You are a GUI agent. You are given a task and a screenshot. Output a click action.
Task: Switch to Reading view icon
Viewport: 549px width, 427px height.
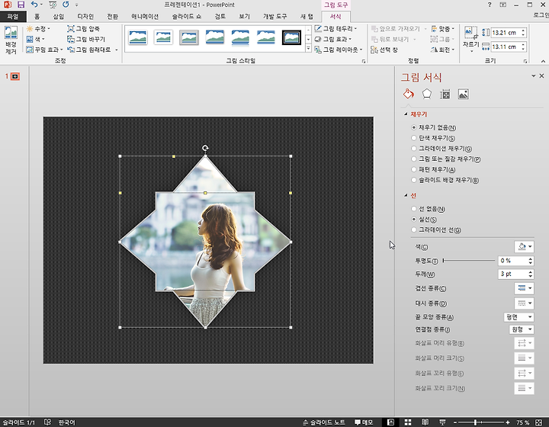425,422
